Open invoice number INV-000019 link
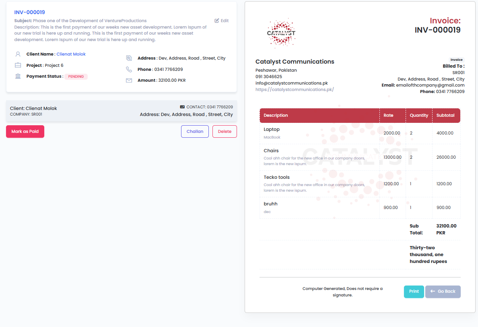Screen dimensions: 478x327 [x=29, y=12]
